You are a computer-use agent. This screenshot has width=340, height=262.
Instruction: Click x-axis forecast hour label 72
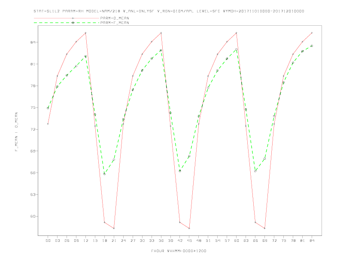click(274, 241)
